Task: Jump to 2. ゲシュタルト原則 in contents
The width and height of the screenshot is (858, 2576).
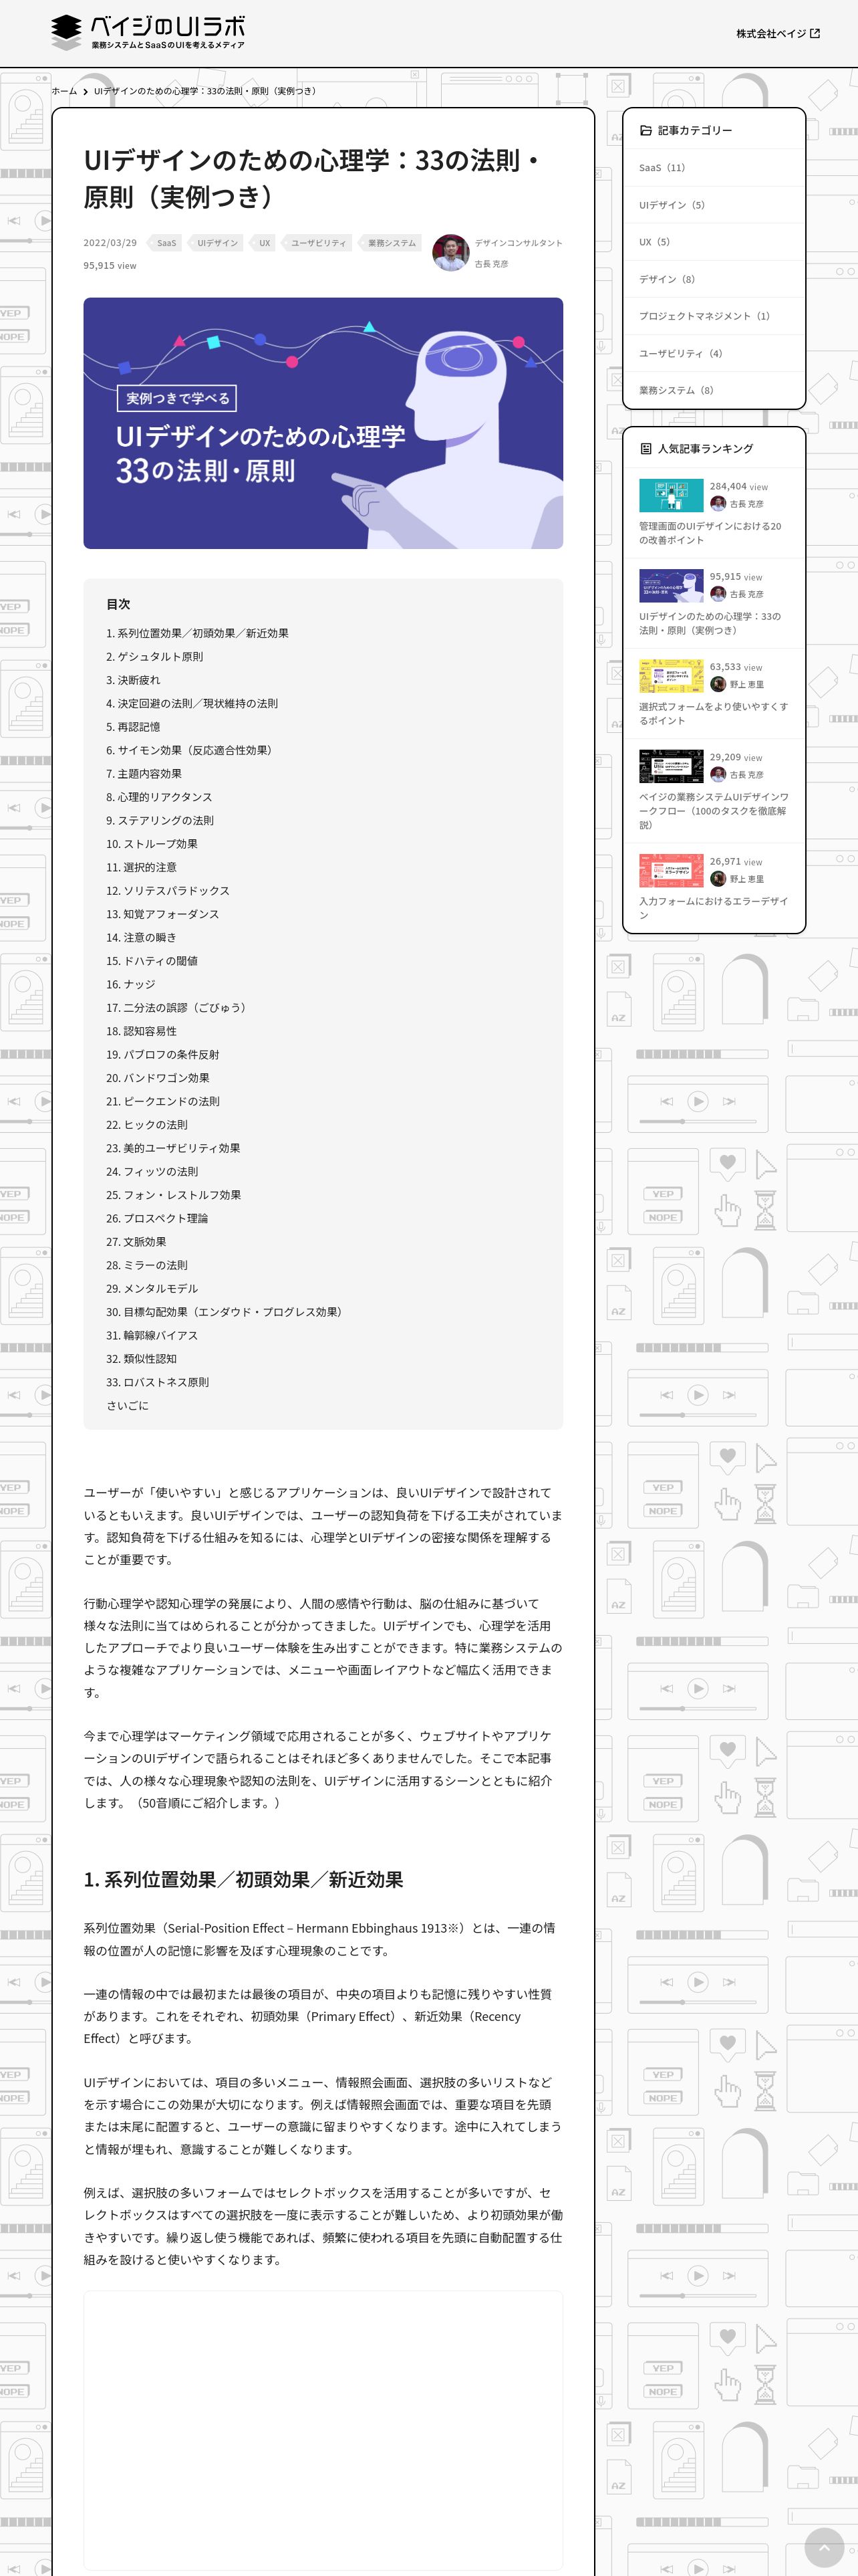Action: point(155,657)
